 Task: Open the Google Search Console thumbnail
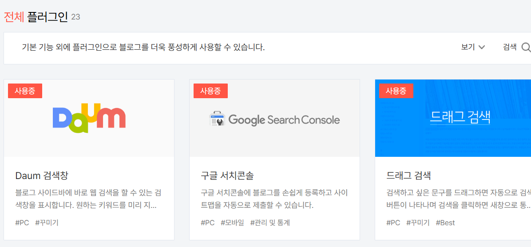coord(275,118)
